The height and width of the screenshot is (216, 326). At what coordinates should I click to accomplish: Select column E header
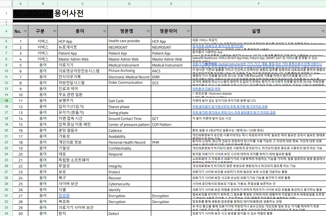[x=171, y=4]
